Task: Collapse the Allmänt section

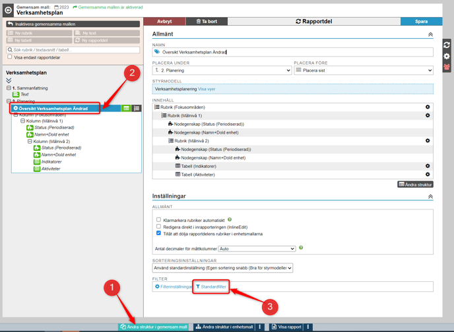Action: tap(430, 34)
